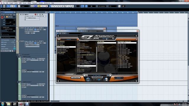This screenshot has width=189, height=106.
Task: Select the Zoom magnifier tool
Action: [60, 6]
